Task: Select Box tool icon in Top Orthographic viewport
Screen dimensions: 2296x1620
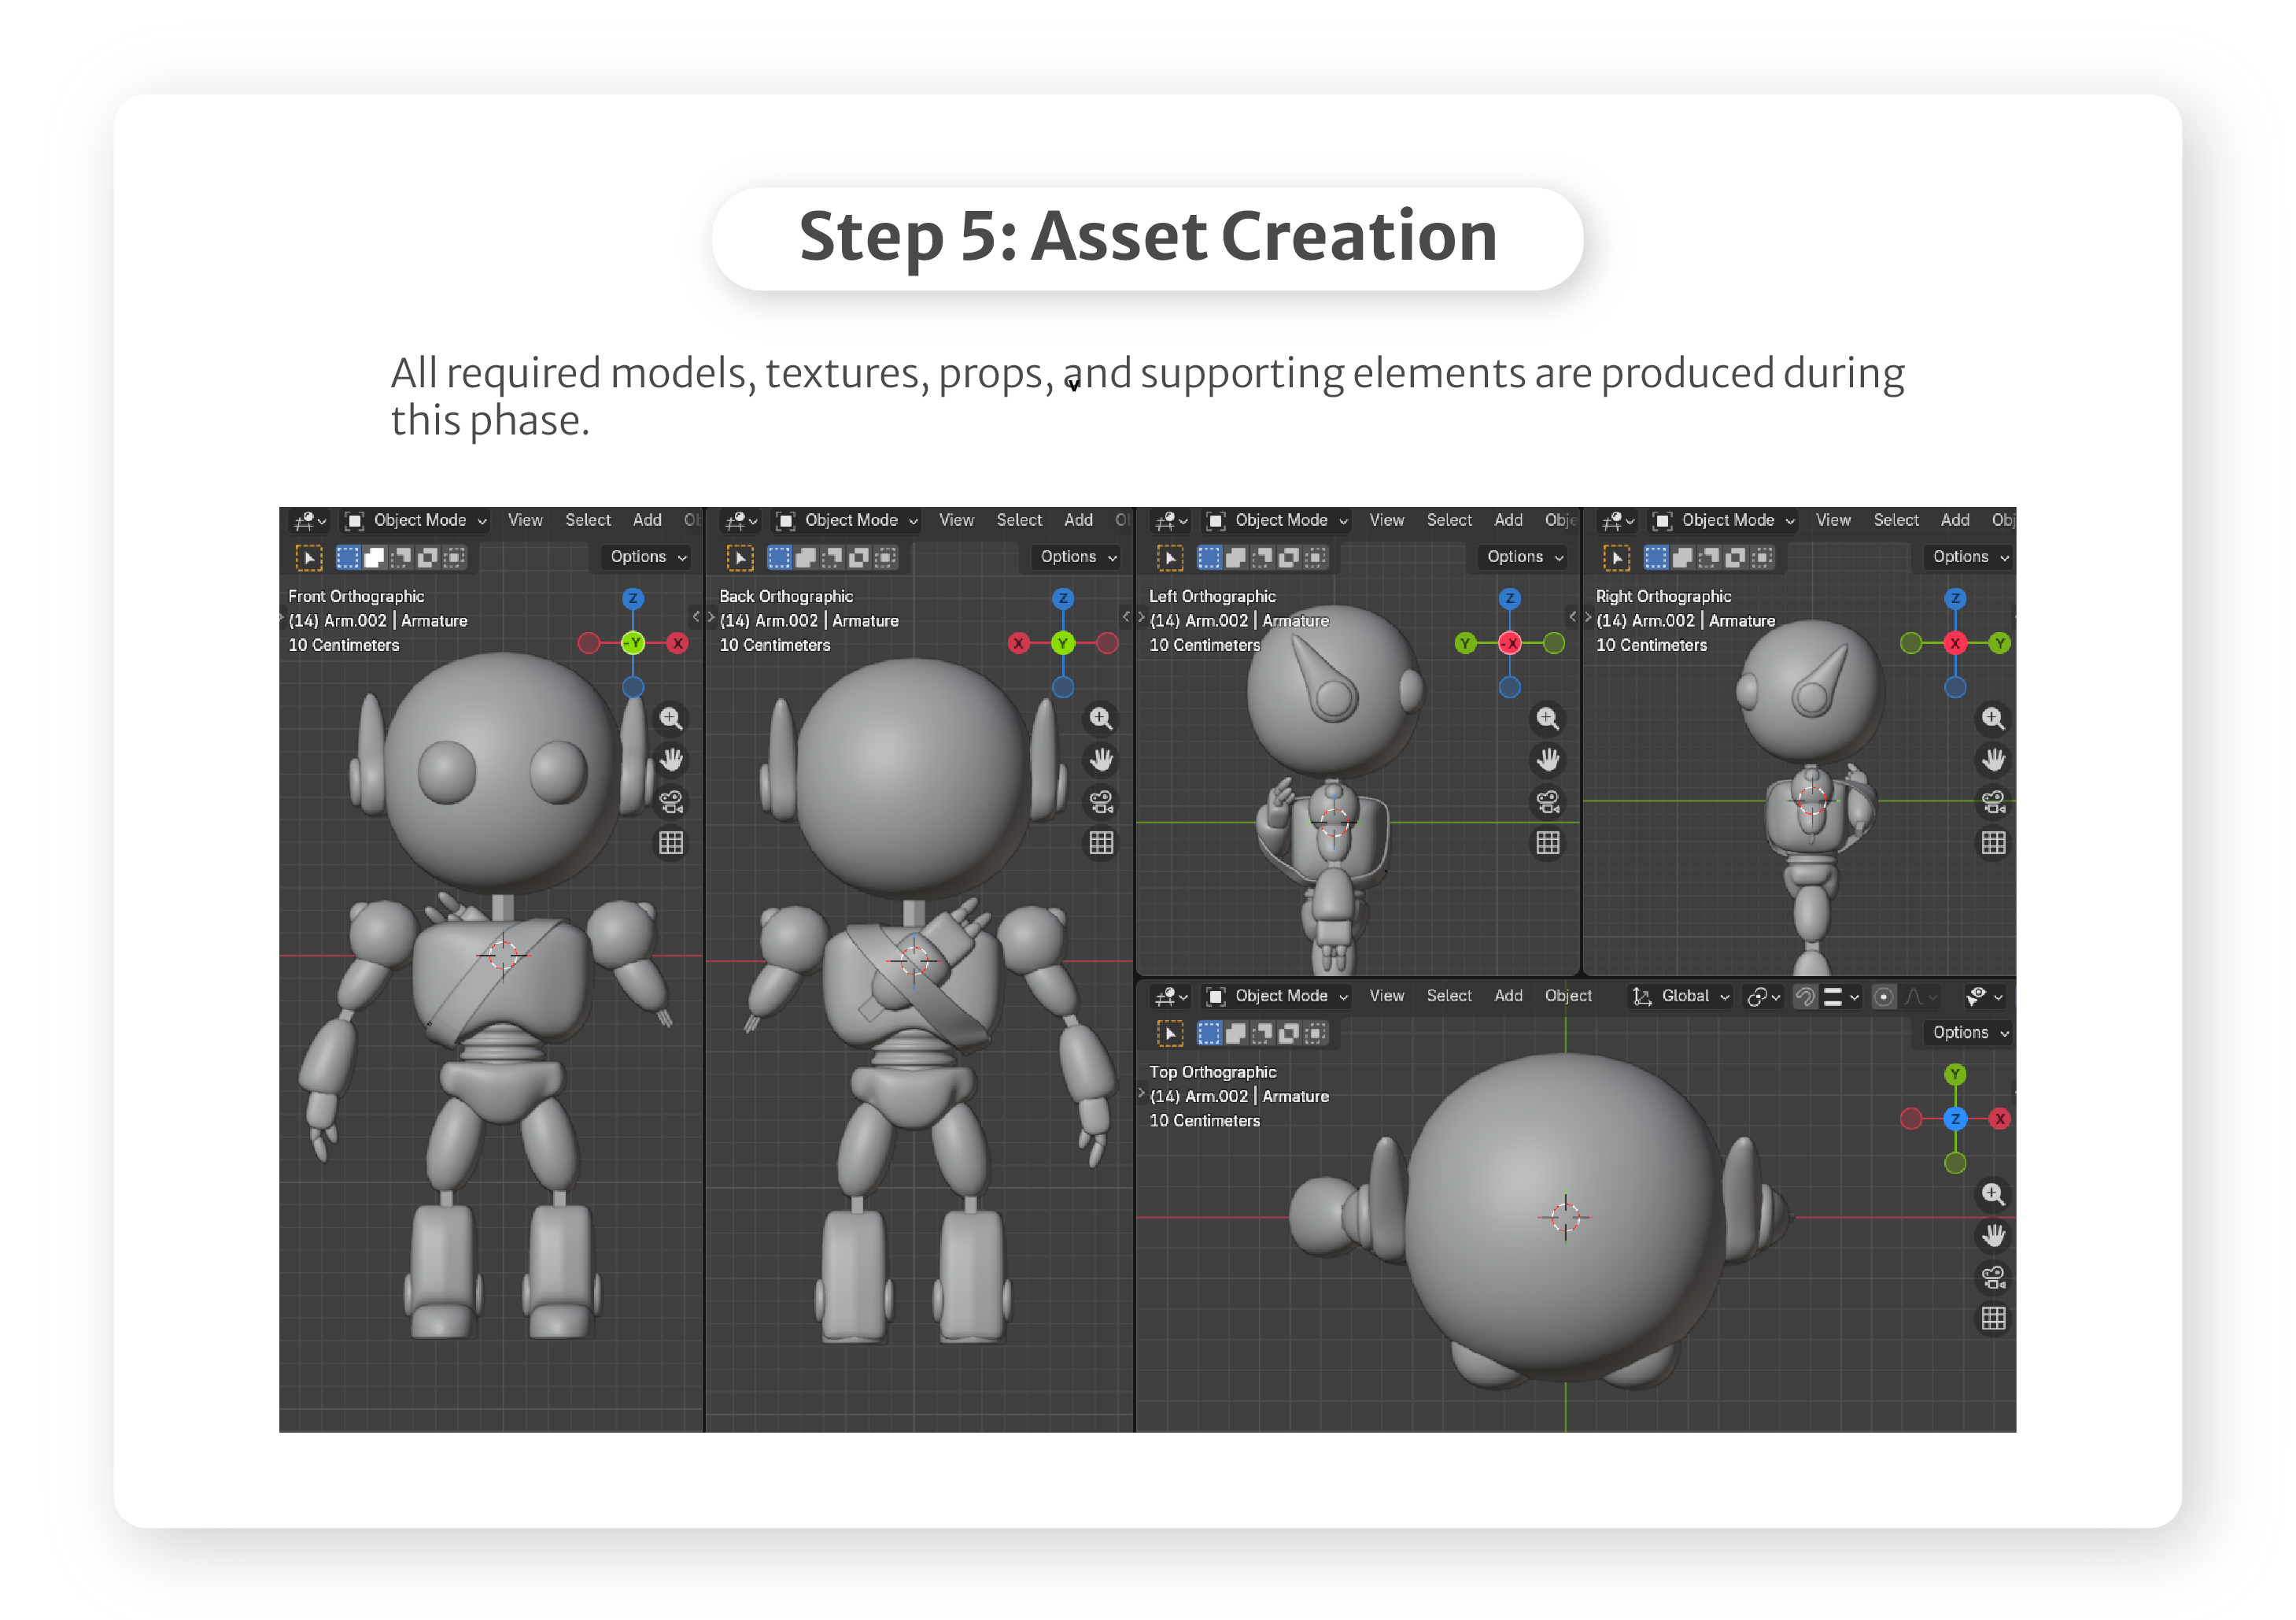Action: point(1169,1032)
